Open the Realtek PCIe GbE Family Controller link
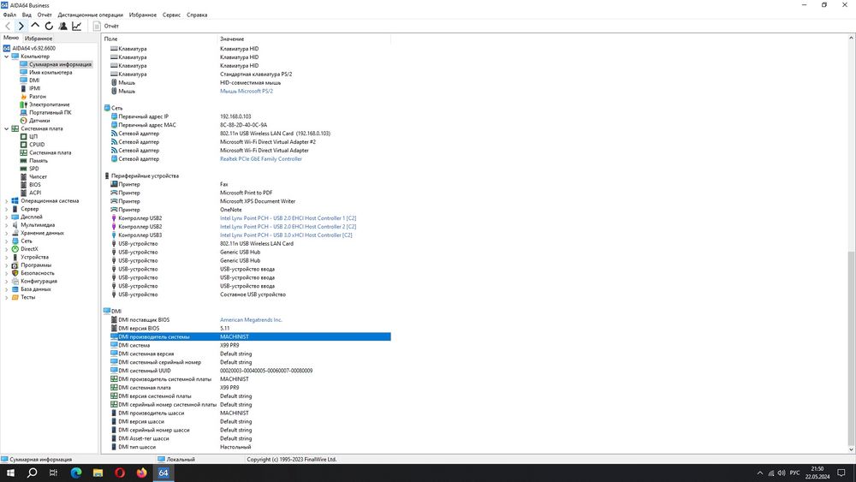This screenshot has width=856, height=482. coord(261,159)
